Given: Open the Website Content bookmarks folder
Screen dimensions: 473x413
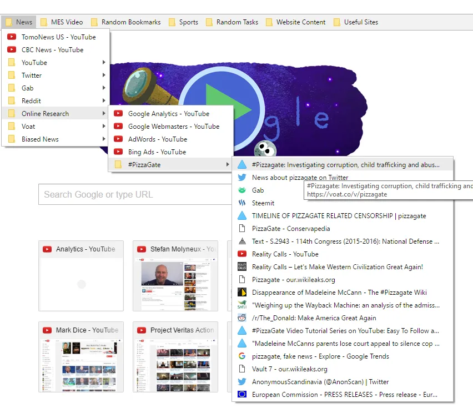Looking at the screenshot, I should pos(295,22).
